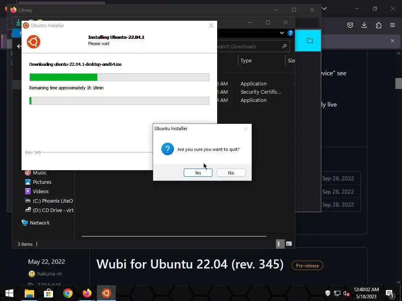Confirm quitting with the Yes button
Image resolution: width=402 pixels, height=301 pixels.
pyautogui.click(x=198, y=173)
